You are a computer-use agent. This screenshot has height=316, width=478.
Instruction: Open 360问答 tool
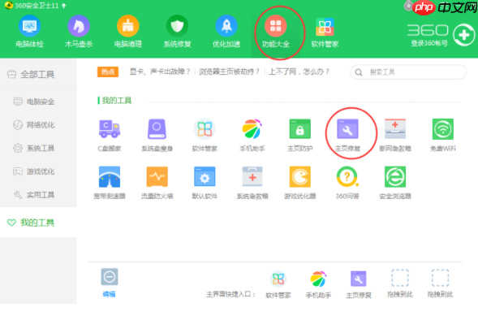coord(347,183)
